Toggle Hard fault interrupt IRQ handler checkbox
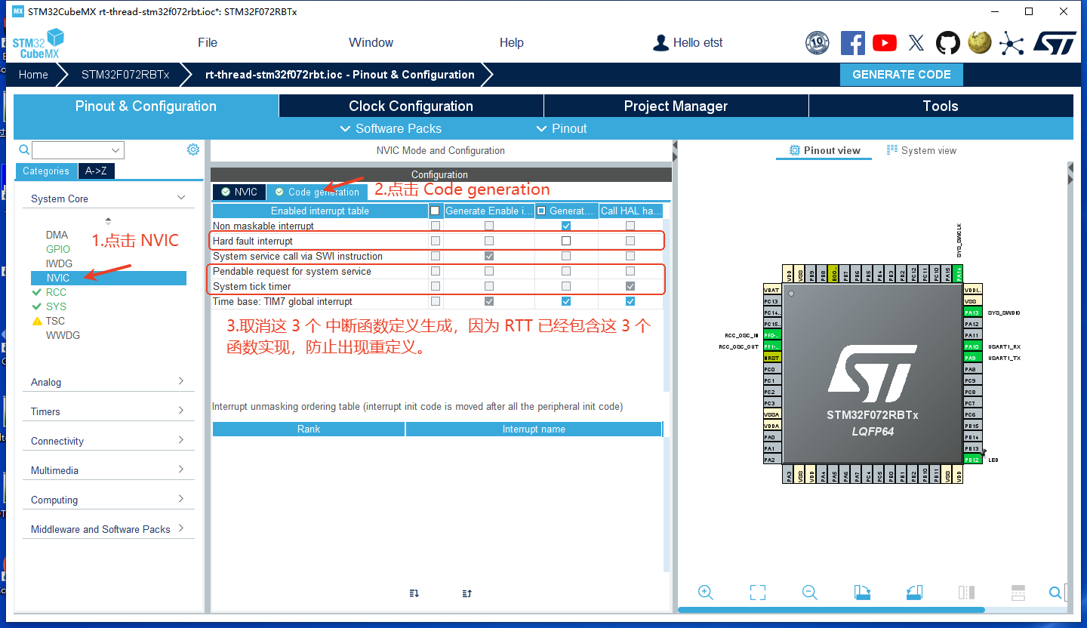 566,241
